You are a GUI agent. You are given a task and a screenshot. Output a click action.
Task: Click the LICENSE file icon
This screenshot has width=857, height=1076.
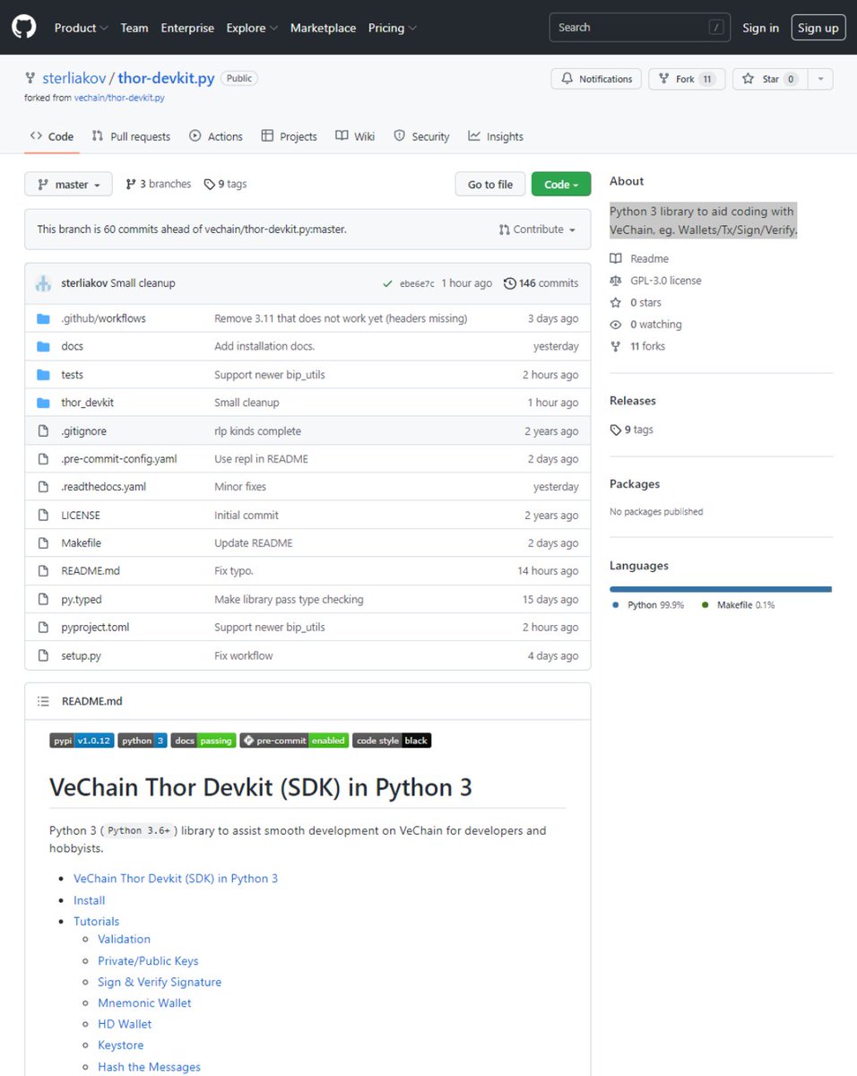coord(43,516)
